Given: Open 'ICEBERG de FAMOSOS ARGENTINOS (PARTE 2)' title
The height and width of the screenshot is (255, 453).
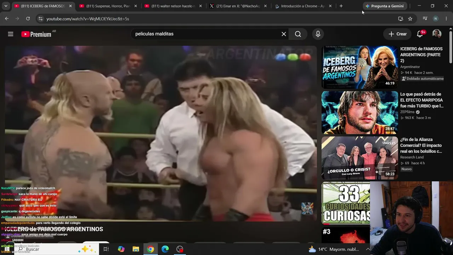Looking at the screenshot, I should pos(421,55).
